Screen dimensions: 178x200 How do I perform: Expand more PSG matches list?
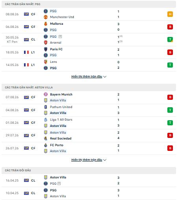87,77
